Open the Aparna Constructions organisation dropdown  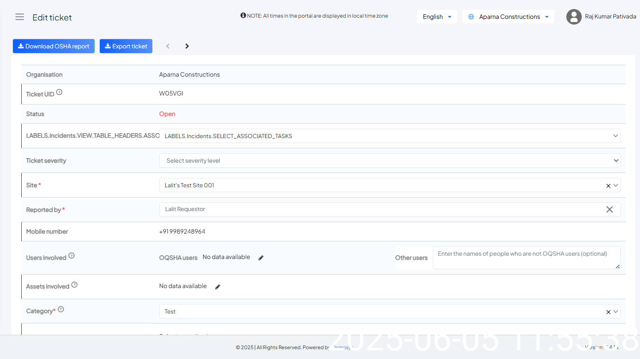[508, 17]
